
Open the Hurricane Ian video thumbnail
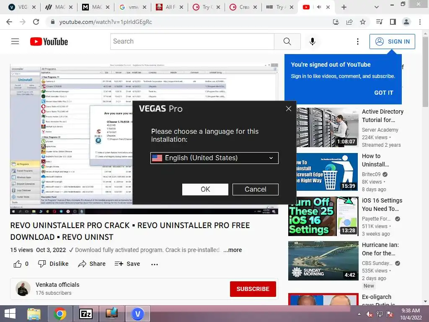(323, 261)
